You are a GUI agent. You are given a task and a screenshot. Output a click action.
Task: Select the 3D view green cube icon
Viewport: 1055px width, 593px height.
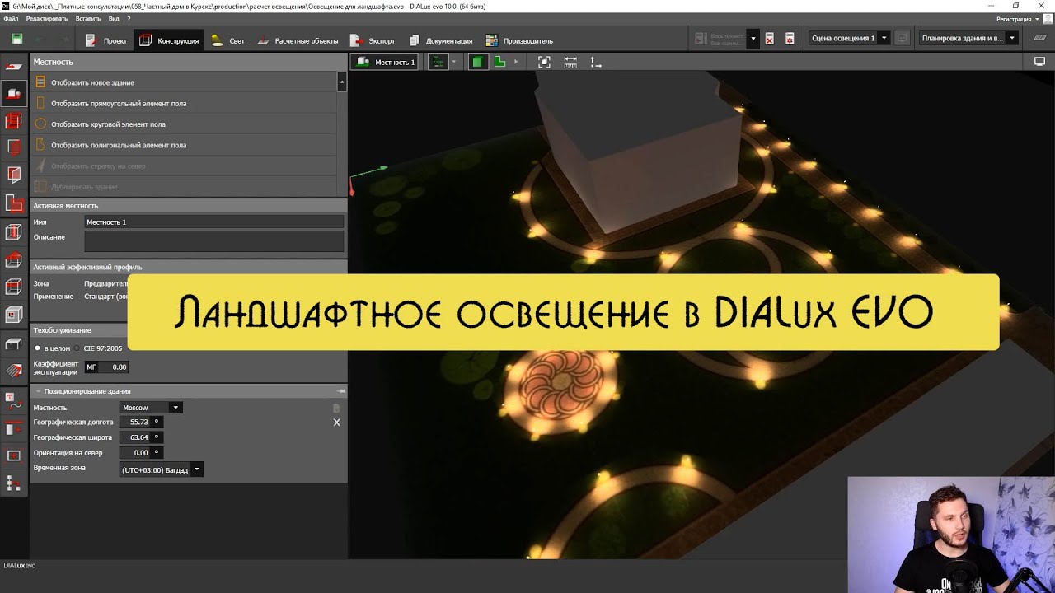click(x=478, y=62)
